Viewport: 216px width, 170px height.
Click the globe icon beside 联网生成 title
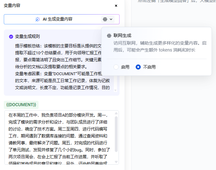coord(109,36)
